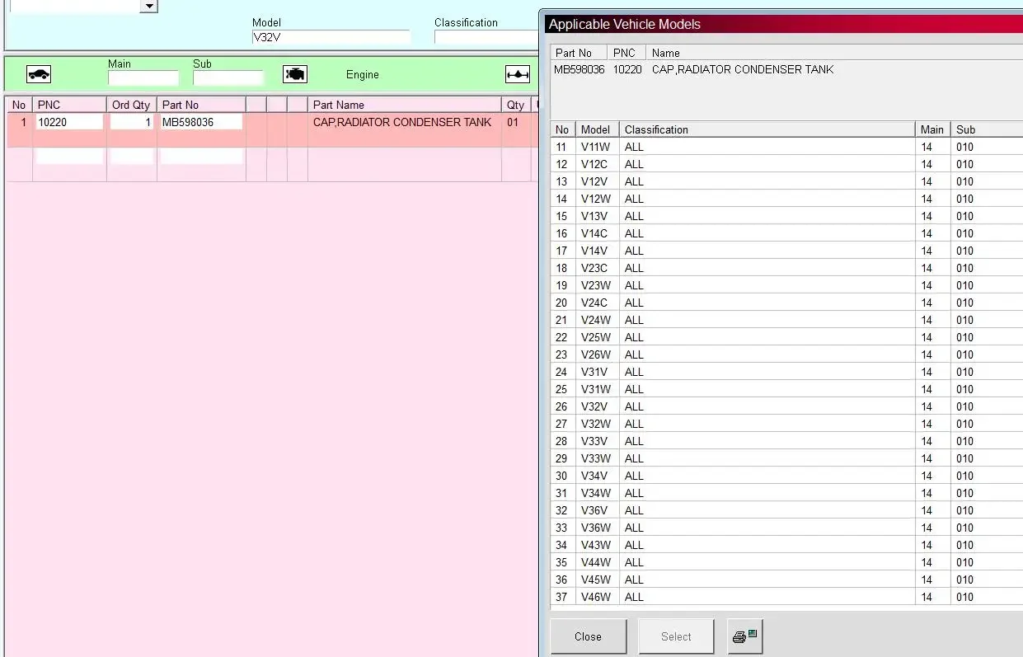Click the ALL classification in the V13V row

[634, 216]
